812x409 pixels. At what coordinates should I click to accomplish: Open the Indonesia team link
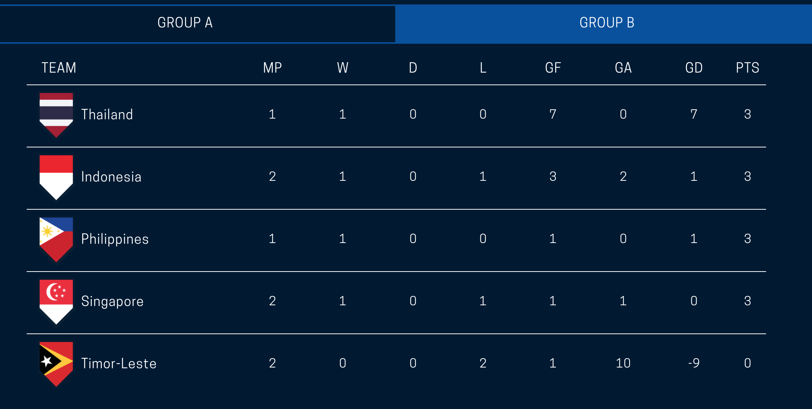111,177
